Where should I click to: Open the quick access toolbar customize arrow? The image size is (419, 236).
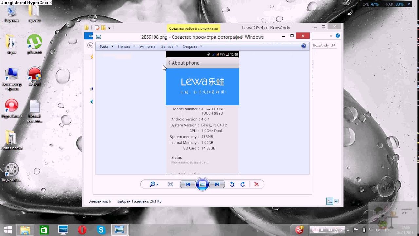[109, 28]
